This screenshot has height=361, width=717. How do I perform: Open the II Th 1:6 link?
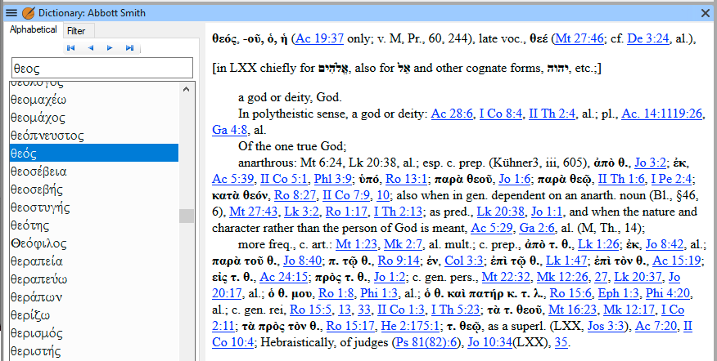click(621, 179)
